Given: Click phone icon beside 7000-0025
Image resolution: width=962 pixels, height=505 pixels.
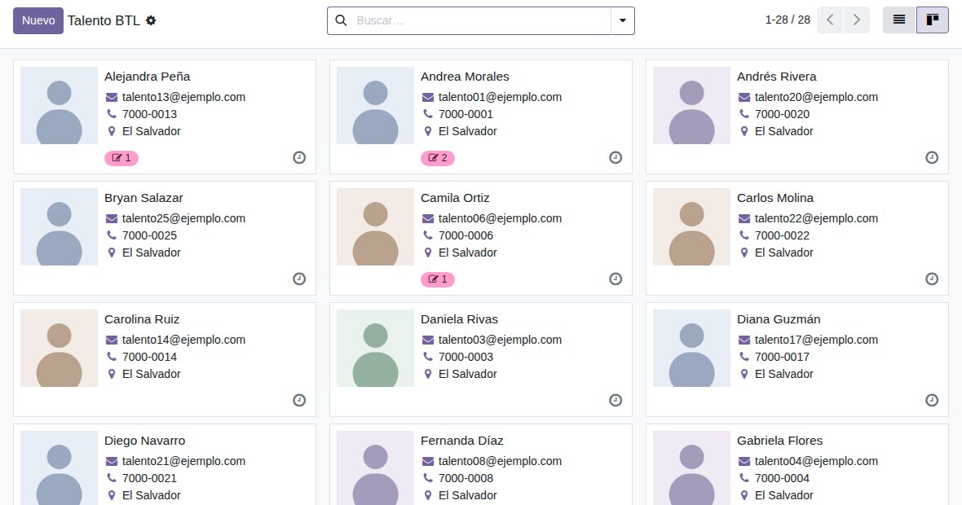Looking at the screenshot, I should point(111,235).
